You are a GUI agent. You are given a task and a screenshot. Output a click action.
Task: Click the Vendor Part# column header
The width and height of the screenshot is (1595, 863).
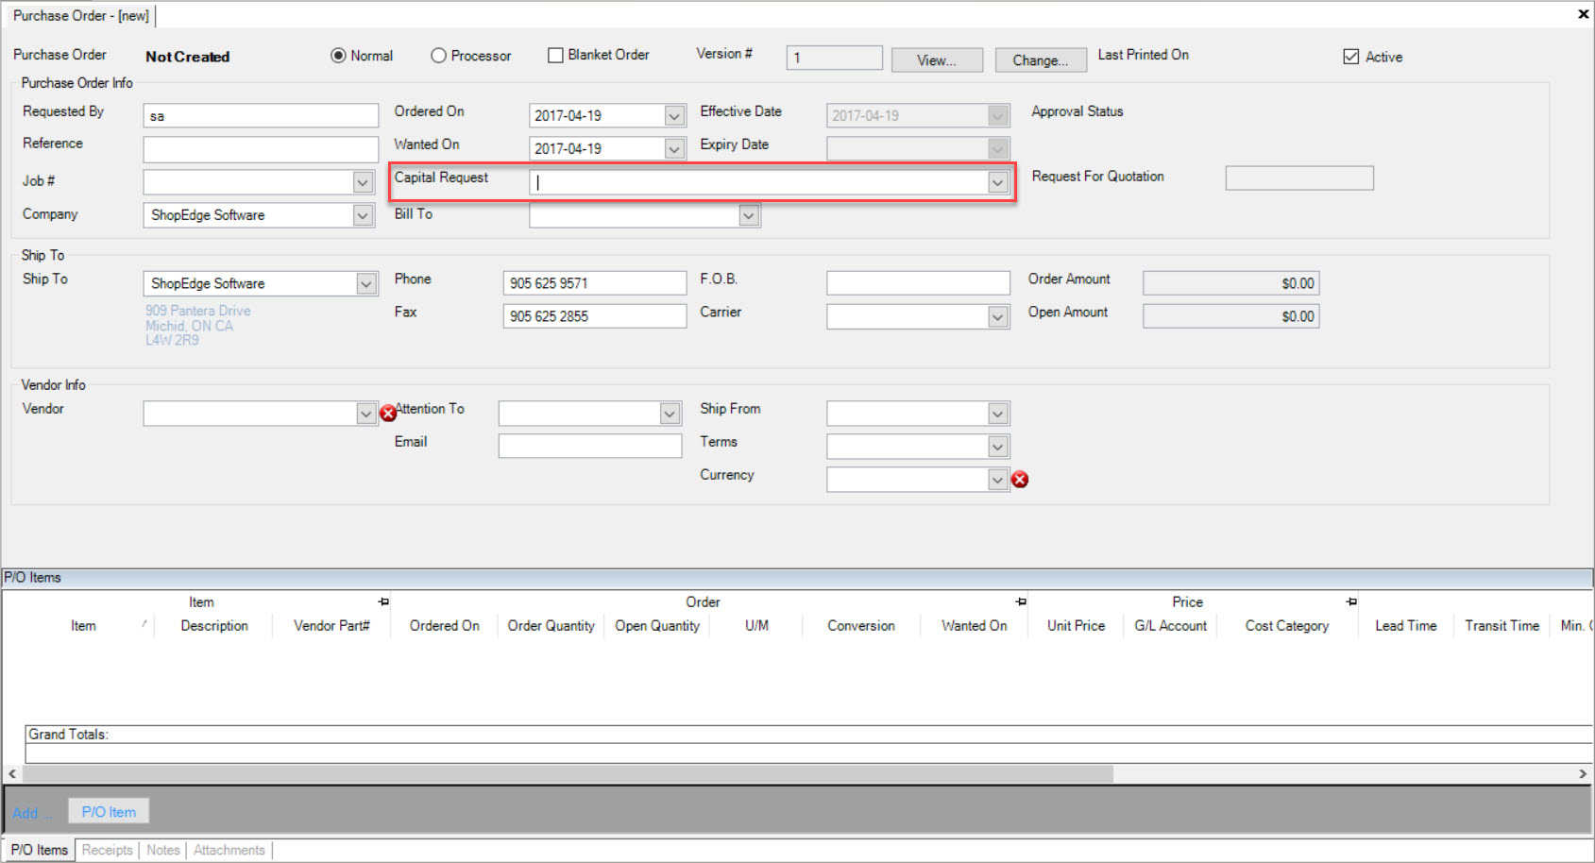coord(331,626)
